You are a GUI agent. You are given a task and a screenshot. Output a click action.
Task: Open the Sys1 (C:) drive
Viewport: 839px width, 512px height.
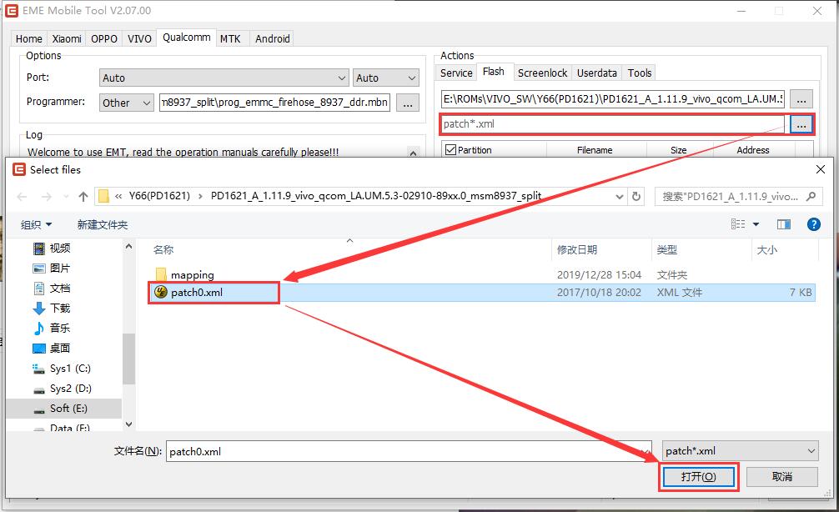62,368
